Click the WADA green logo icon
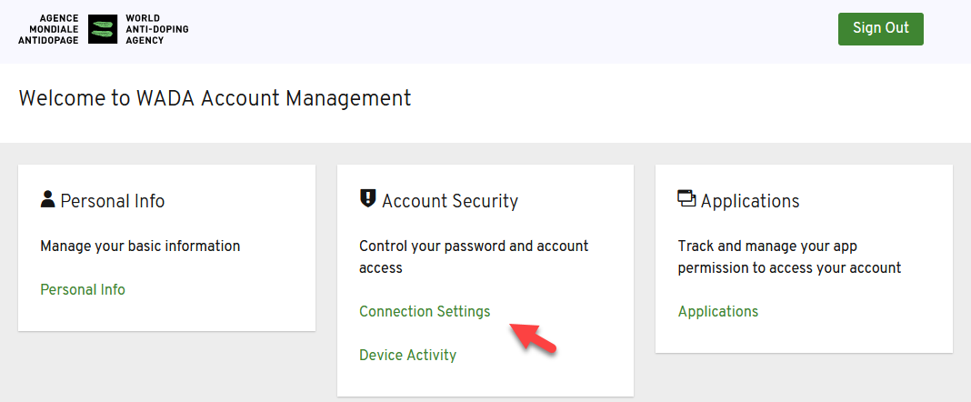The width and height of the screenshot is (971, 402). coord(103,29)
